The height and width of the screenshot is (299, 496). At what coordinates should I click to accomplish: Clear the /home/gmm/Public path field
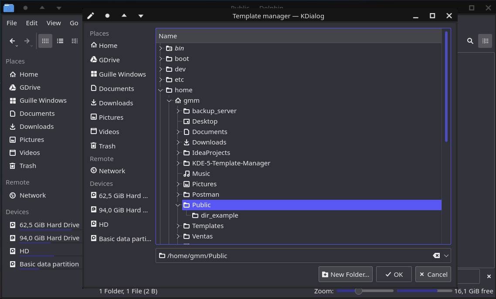point(436,255)
